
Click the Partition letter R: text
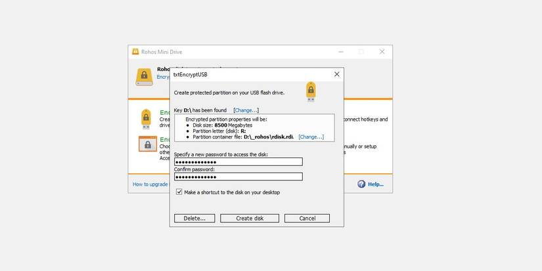tap(219, 131)
